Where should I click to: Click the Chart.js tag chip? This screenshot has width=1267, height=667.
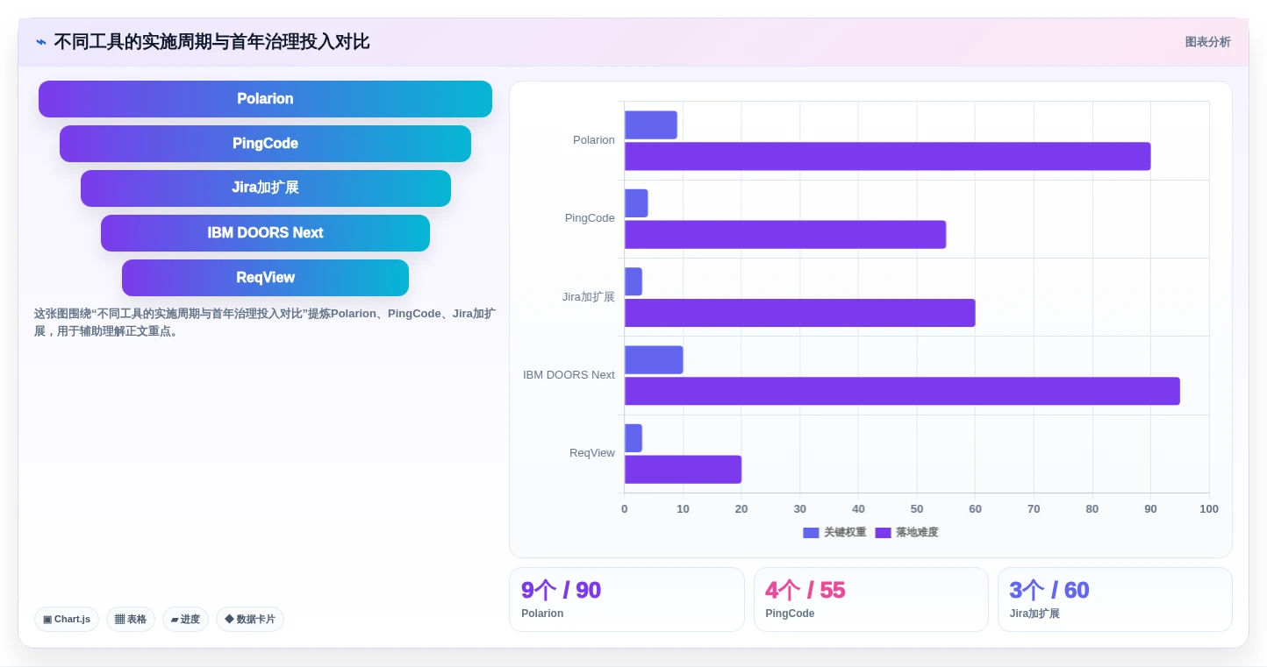[x=67, y=620]
